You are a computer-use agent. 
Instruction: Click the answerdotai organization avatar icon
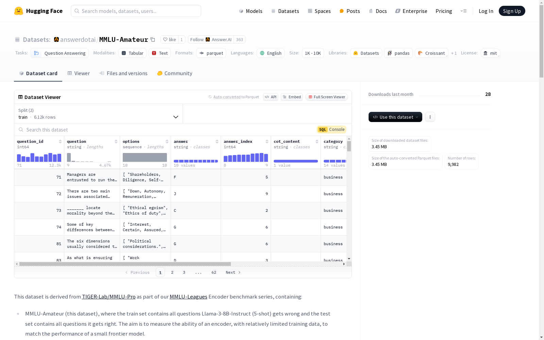[x=56, y=39]
